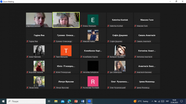
Task: Select black avatar of Veronika Sotnykova
Action: pyautogui.click(x=93, y=66)
